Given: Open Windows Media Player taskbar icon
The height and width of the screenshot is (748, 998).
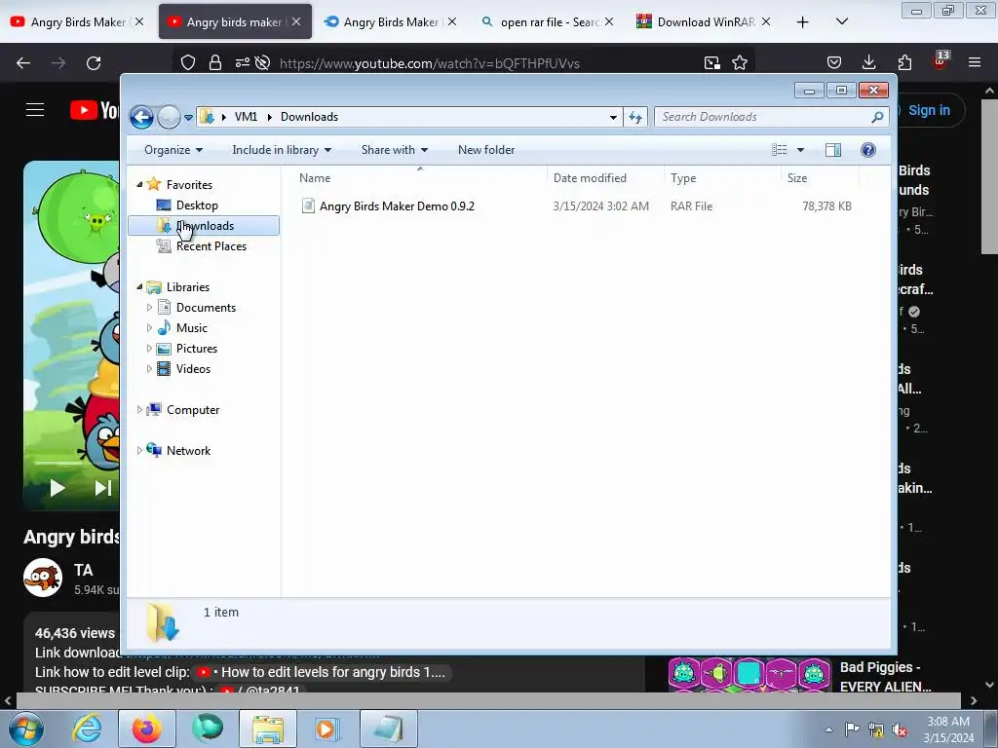Looking at the screenshot, I should pyautogui.click(x=328, y=729).
